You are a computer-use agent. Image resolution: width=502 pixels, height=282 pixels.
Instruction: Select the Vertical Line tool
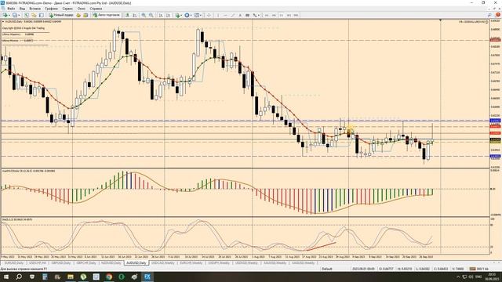(218, 15)
